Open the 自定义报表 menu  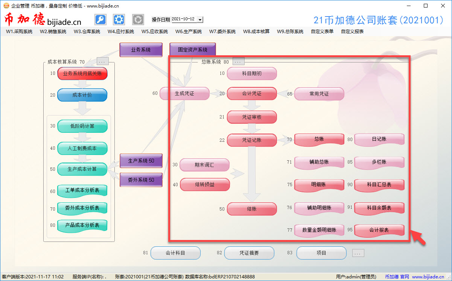(x=352, y=32)
